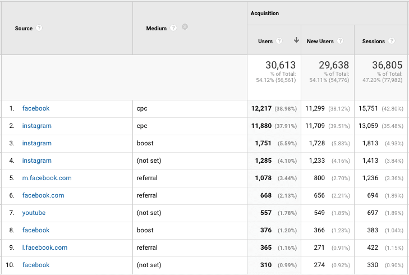Select sessions value 13,059

coord(368,126)
